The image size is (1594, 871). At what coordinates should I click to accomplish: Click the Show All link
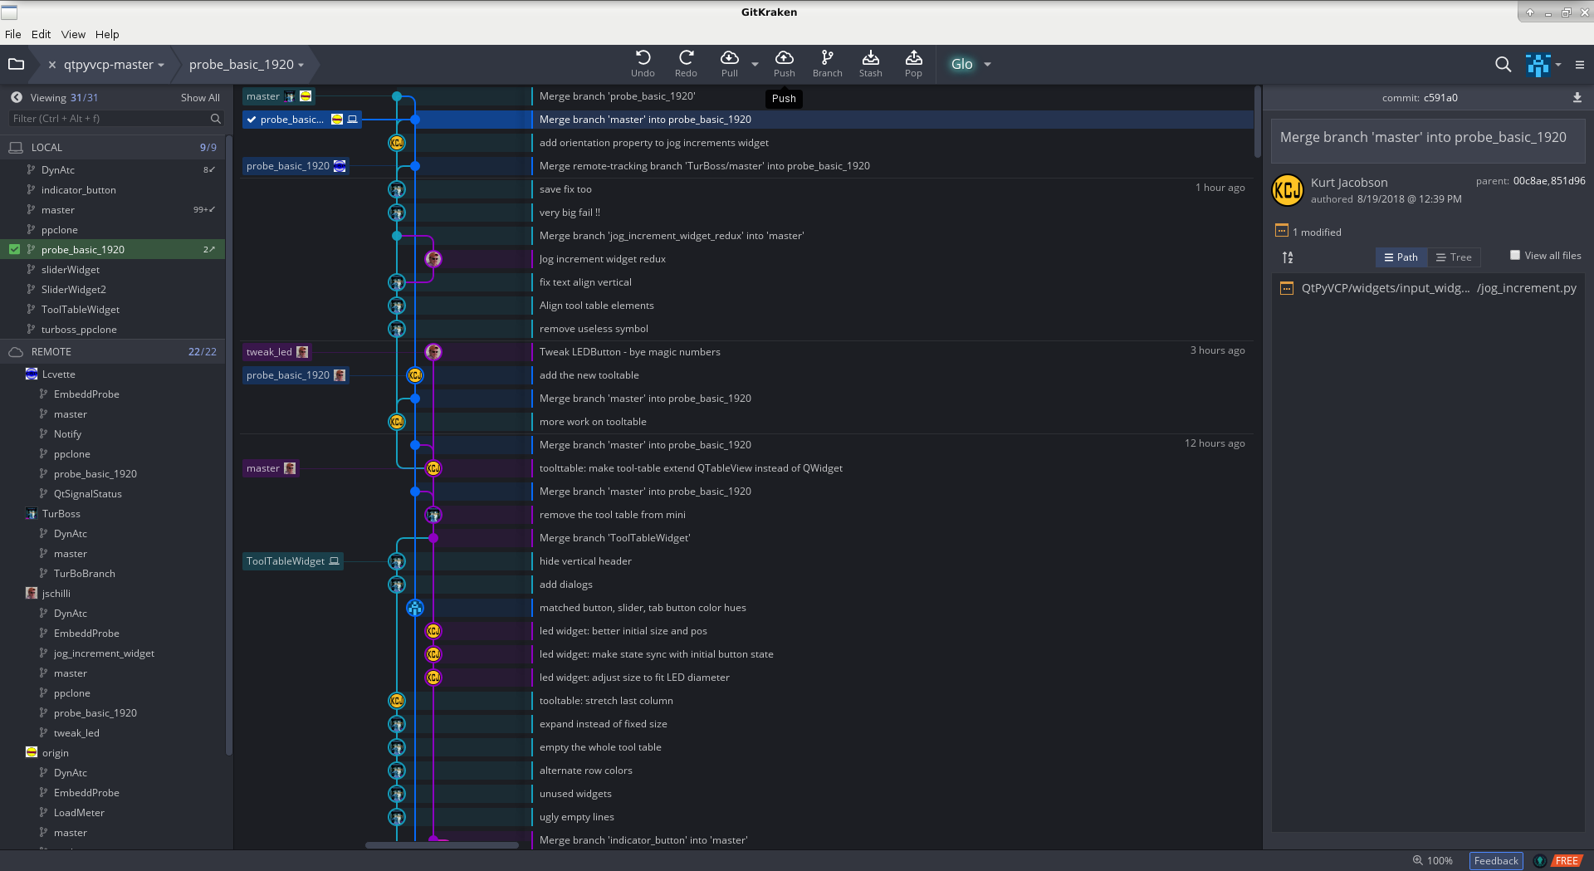point(200,98)
